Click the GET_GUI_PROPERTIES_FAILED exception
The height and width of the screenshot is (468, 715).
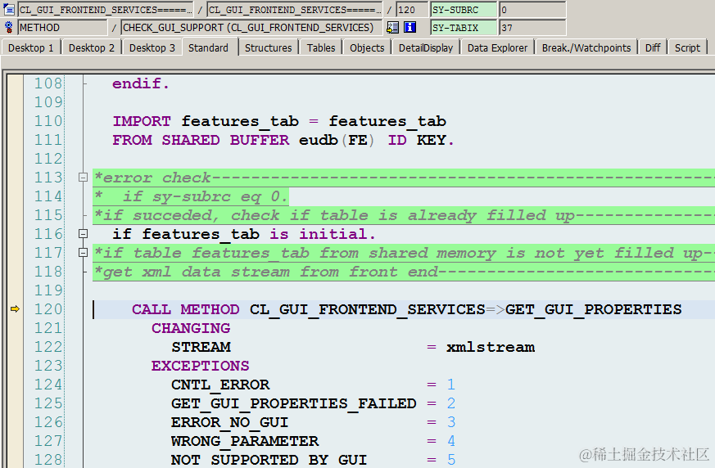(x=294, y=403)
